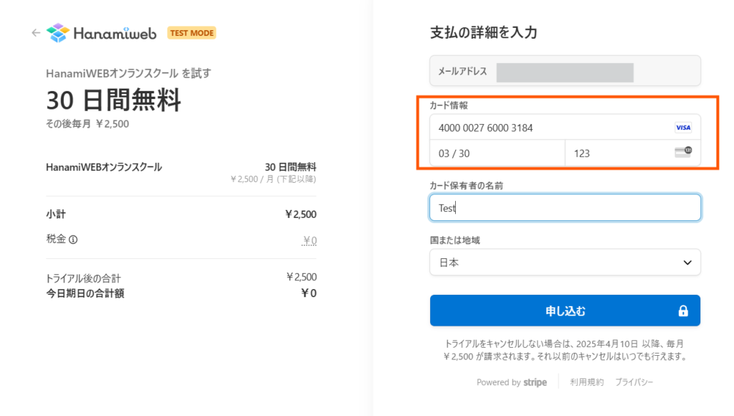Open the country or region dropdown
This screenshot has height=416, width=734.
[x=565, y=263]
